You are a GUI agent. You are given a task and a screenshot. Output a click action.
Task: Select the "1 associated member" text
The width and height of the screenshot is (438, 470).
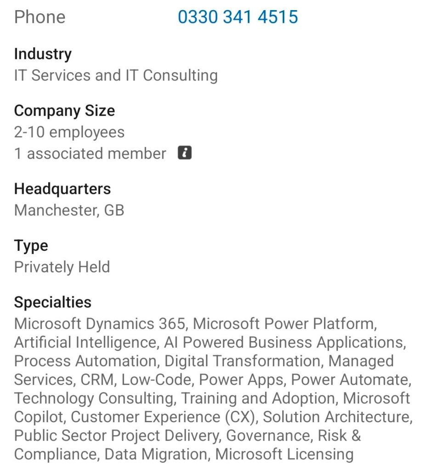90,153
